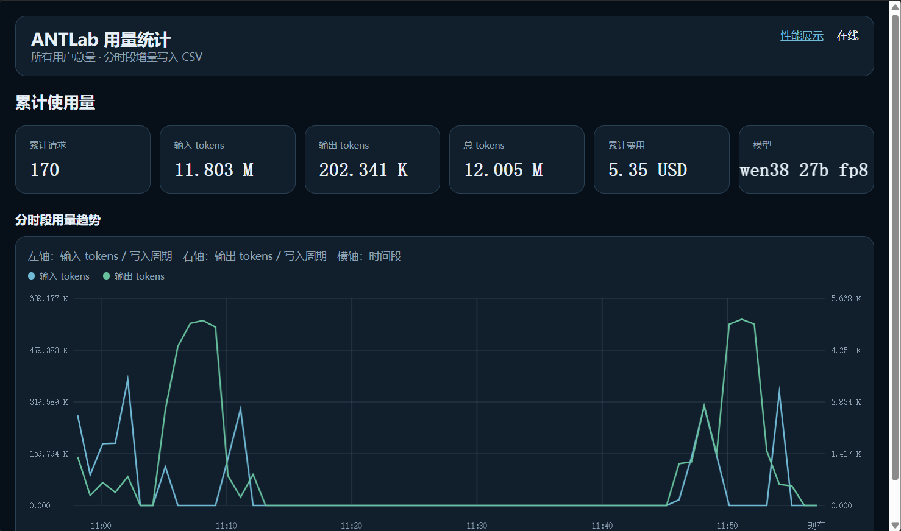This screenshot has height=531, width=901.
Task: Click the 11:10 time axis label
Action: [226, 526]
